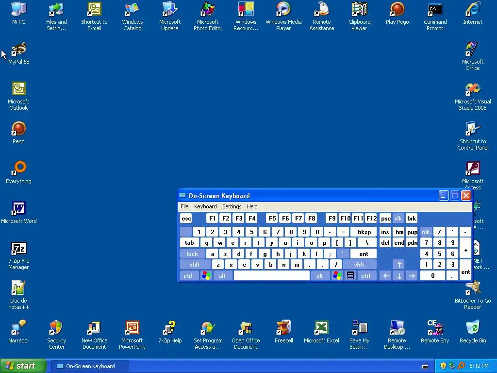Click the psc print screen key

tap(385, 218)
